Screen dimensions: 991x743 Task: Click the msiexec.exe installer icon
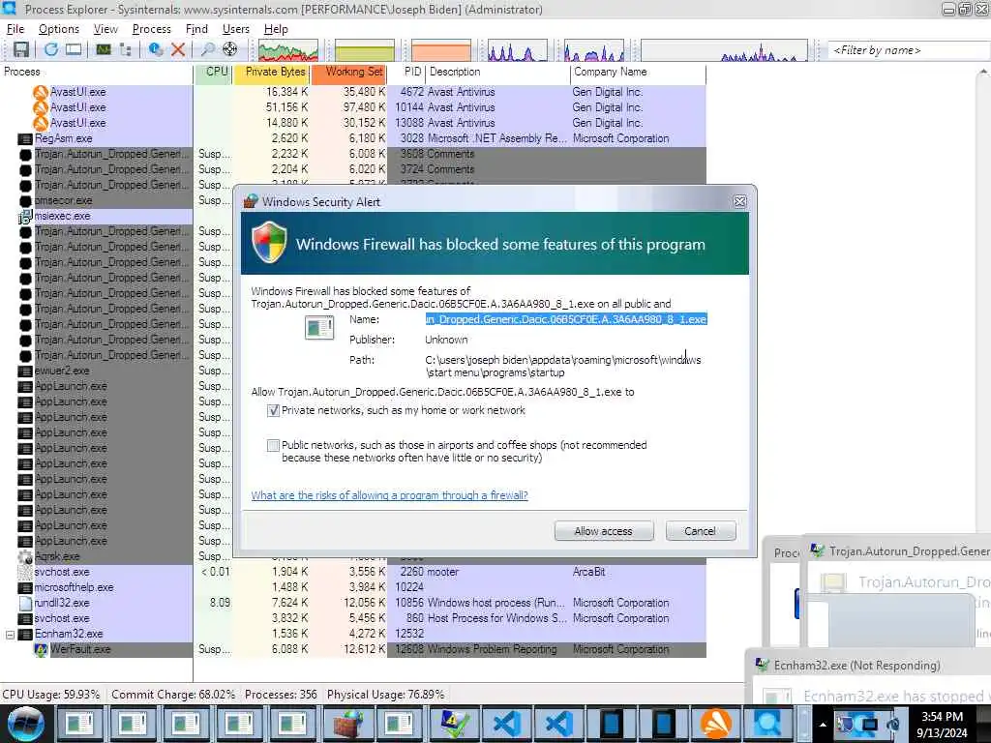[x=24, y=217]
